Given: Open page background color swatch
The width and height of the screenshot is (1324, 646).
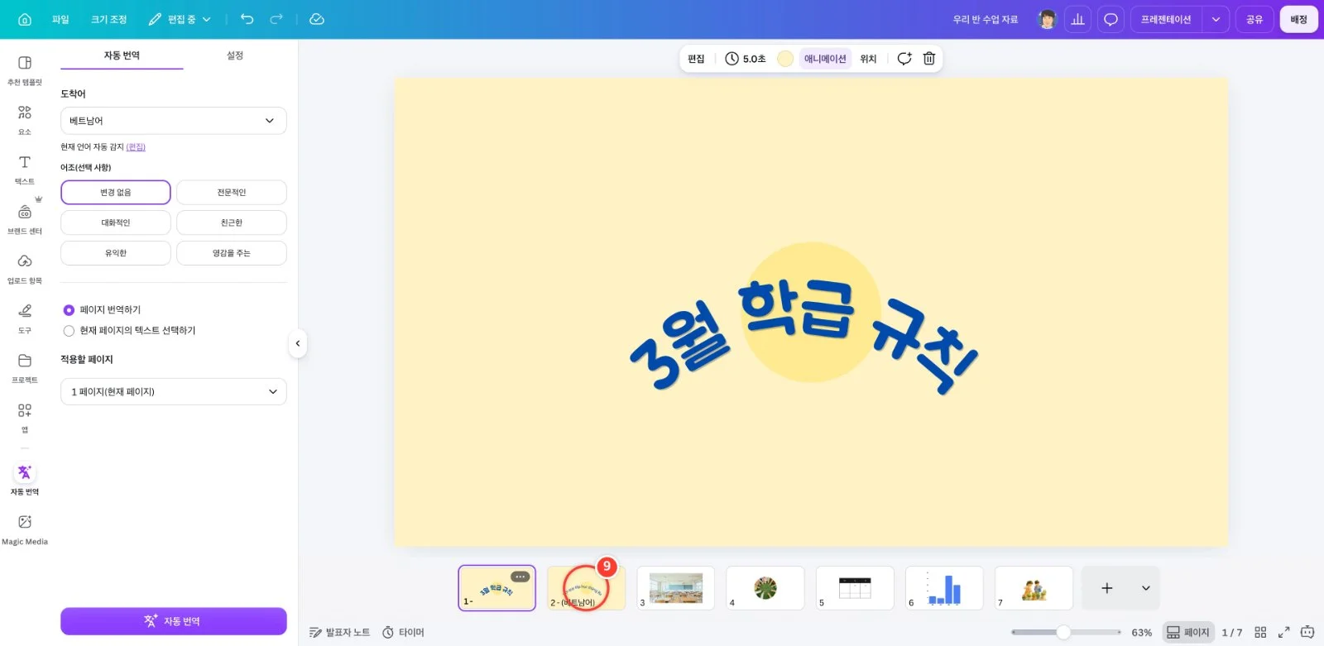Looking at the screenshot, I should click(x=785, y=59).
